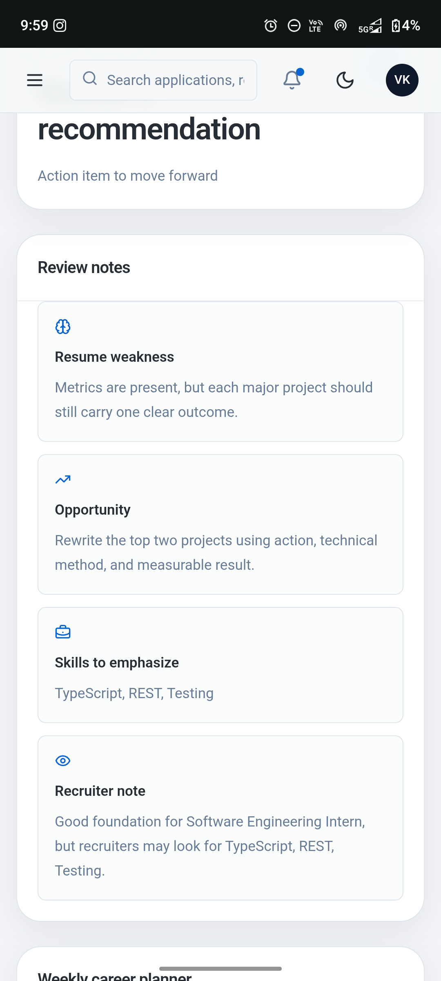Open the Opportunity heading text
This screenshot has height=981, width=441.
[x=93, y=510]
